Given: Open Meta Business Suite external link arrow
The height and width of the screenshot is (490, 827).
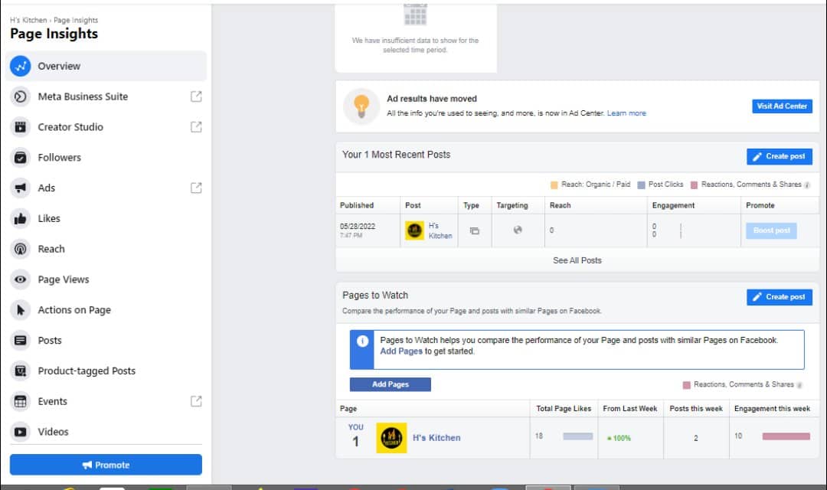Looking at the screenshot, I should pos(196,96).
